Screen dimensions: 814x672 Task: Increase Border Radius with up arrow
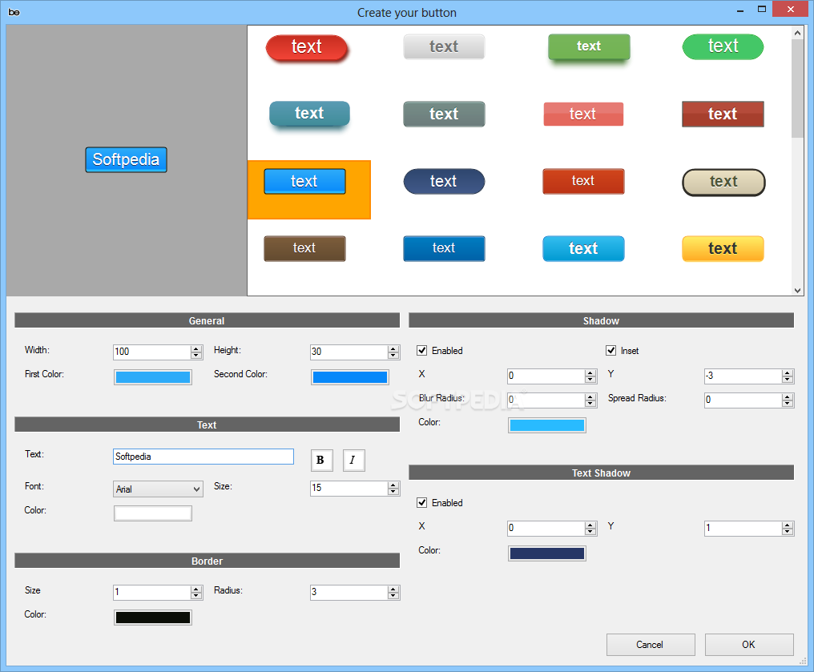click(393, 589)
